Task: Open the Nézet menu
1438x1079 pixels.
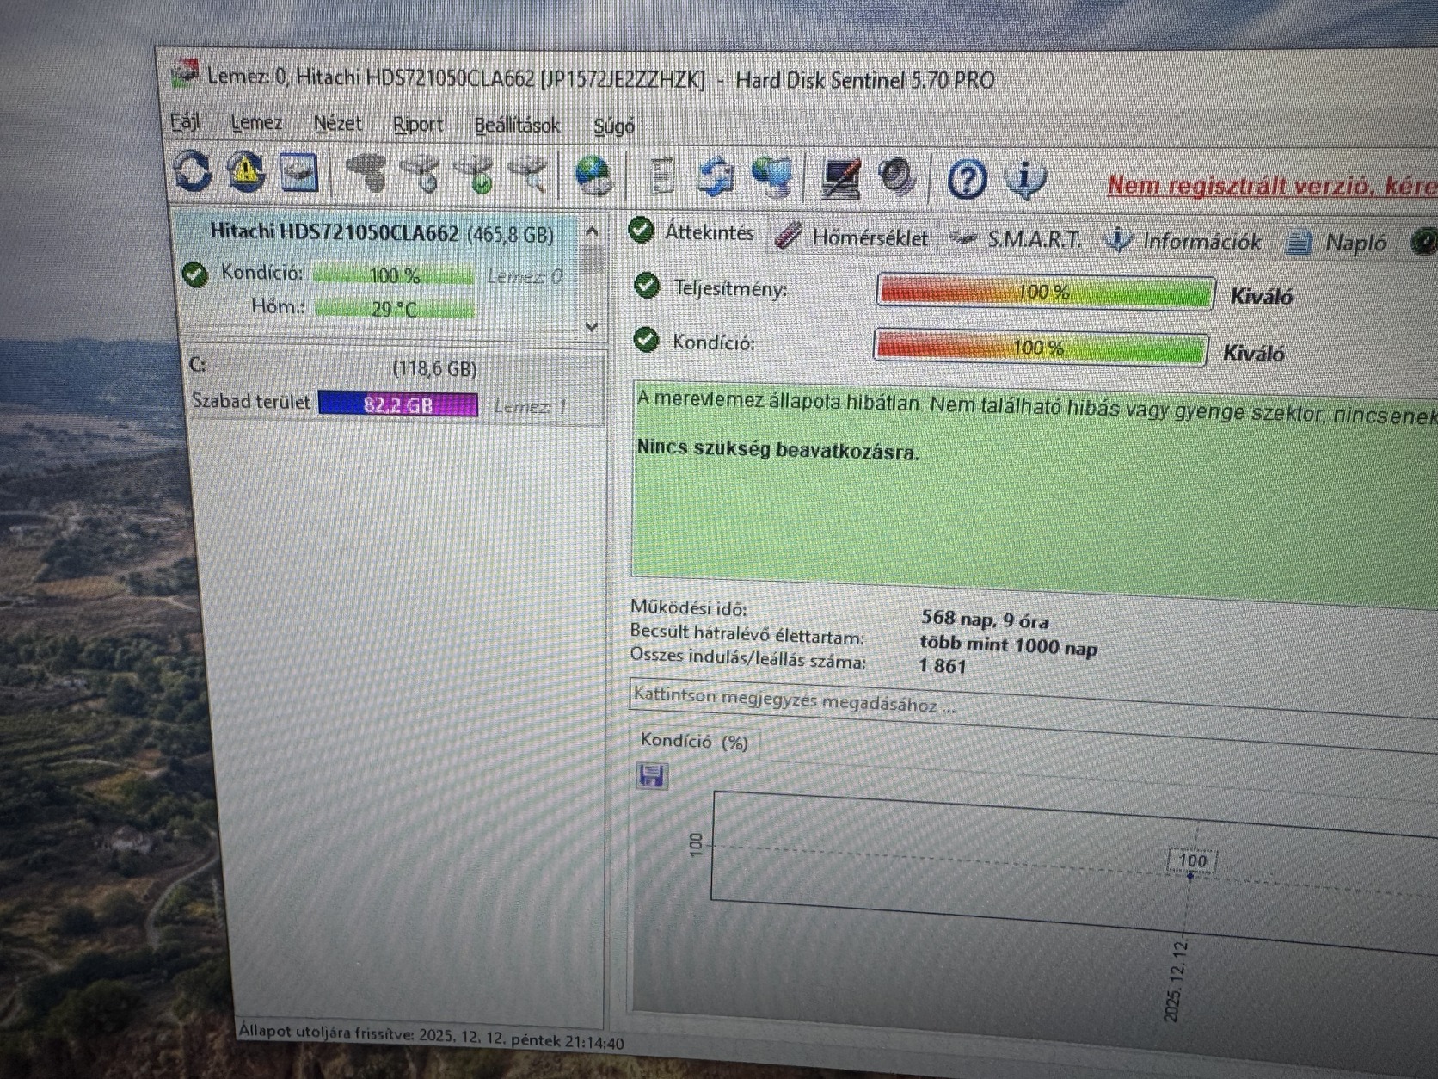Action: tap(337, 124)
